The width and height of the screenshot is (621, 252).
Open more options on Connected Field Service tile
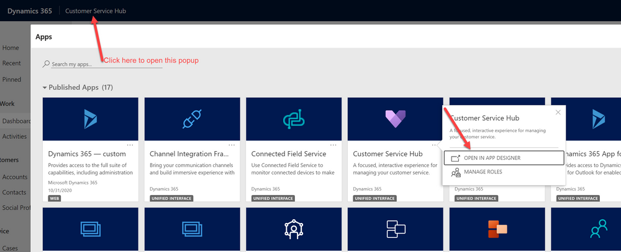pyautogui.click(x=333, y=145)
